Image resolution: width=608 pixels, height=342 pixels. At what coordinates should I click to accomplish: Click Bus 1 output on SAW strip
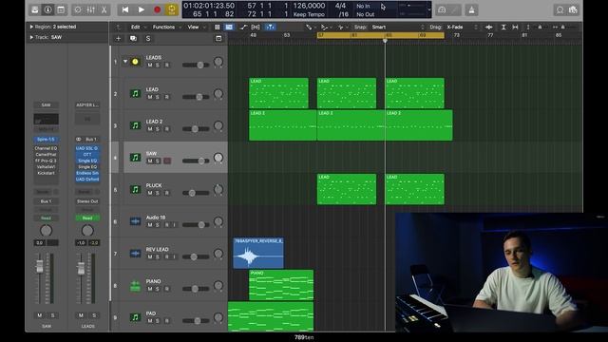tap(47, 201)
